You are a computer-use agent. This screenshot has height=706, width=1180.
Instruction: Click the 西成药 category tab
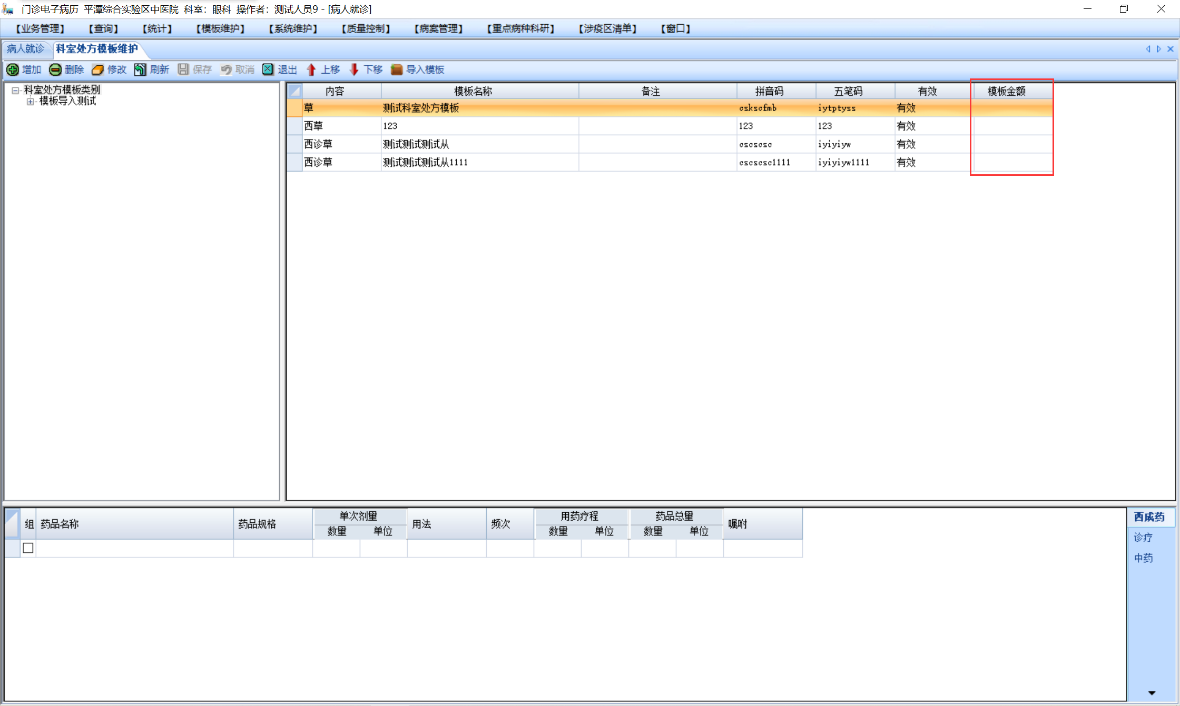coord(1149,517)
